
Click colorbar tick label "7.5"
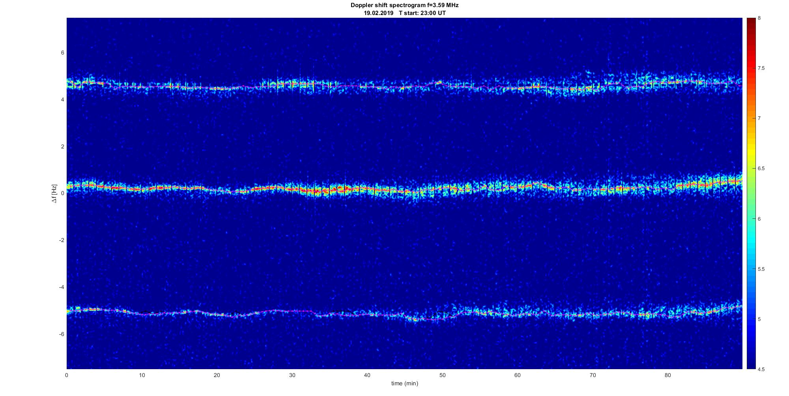coord(761,68)
